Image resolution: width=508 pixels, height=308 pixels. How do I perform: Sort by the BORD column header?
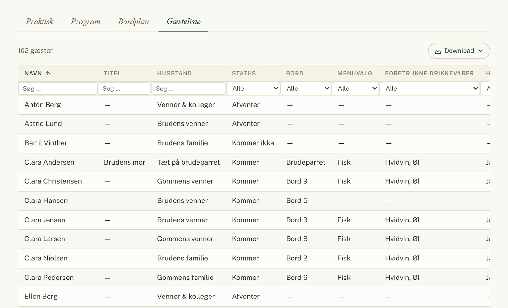295,73
